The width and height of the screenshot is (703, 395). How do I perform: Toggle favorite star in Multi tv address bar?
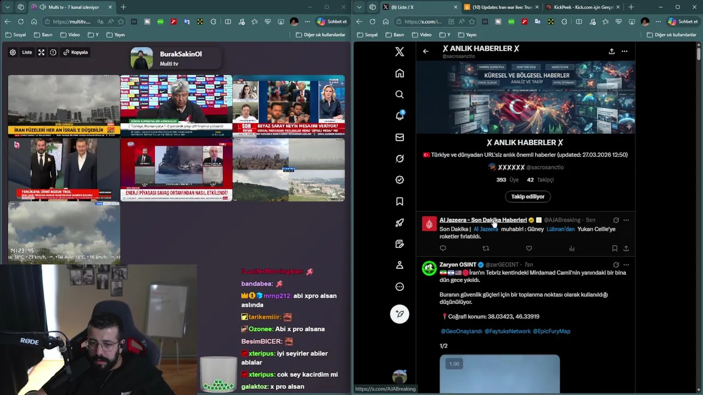[x=121, y=21]
